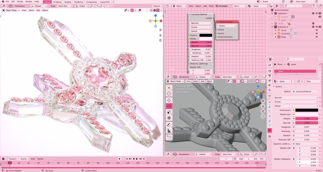Select the Scale tool in lower viewport

[169, 112]
